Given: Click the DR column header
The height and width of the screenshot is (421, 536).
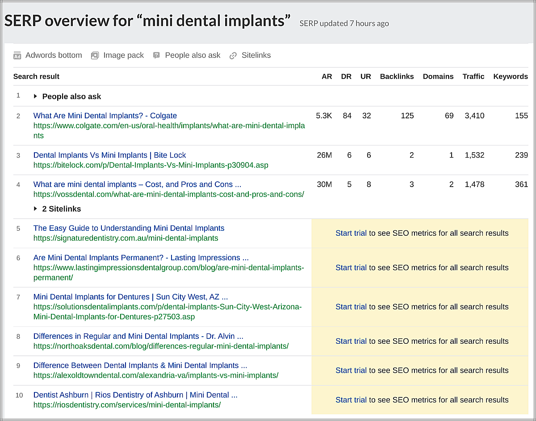Looking at the screenshot, I should 346,76.
